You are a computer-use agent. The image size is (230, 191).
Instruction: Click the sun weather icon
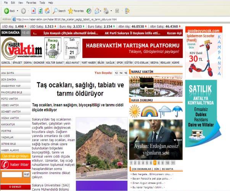(x=135, y=111)
